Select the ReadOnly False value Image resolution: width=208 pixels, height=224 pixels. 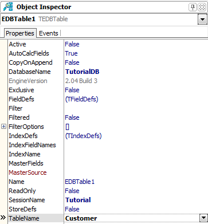[72, 191]
